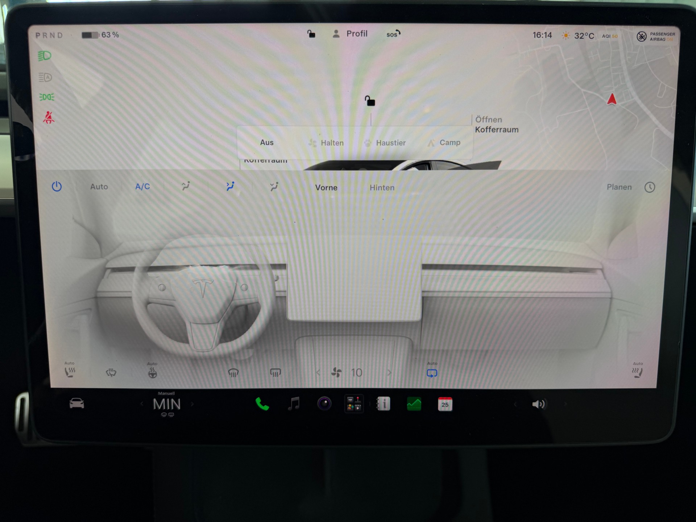Tap the red seatbelt warning icon
The image size is (696, 522).
coord(49,117)
